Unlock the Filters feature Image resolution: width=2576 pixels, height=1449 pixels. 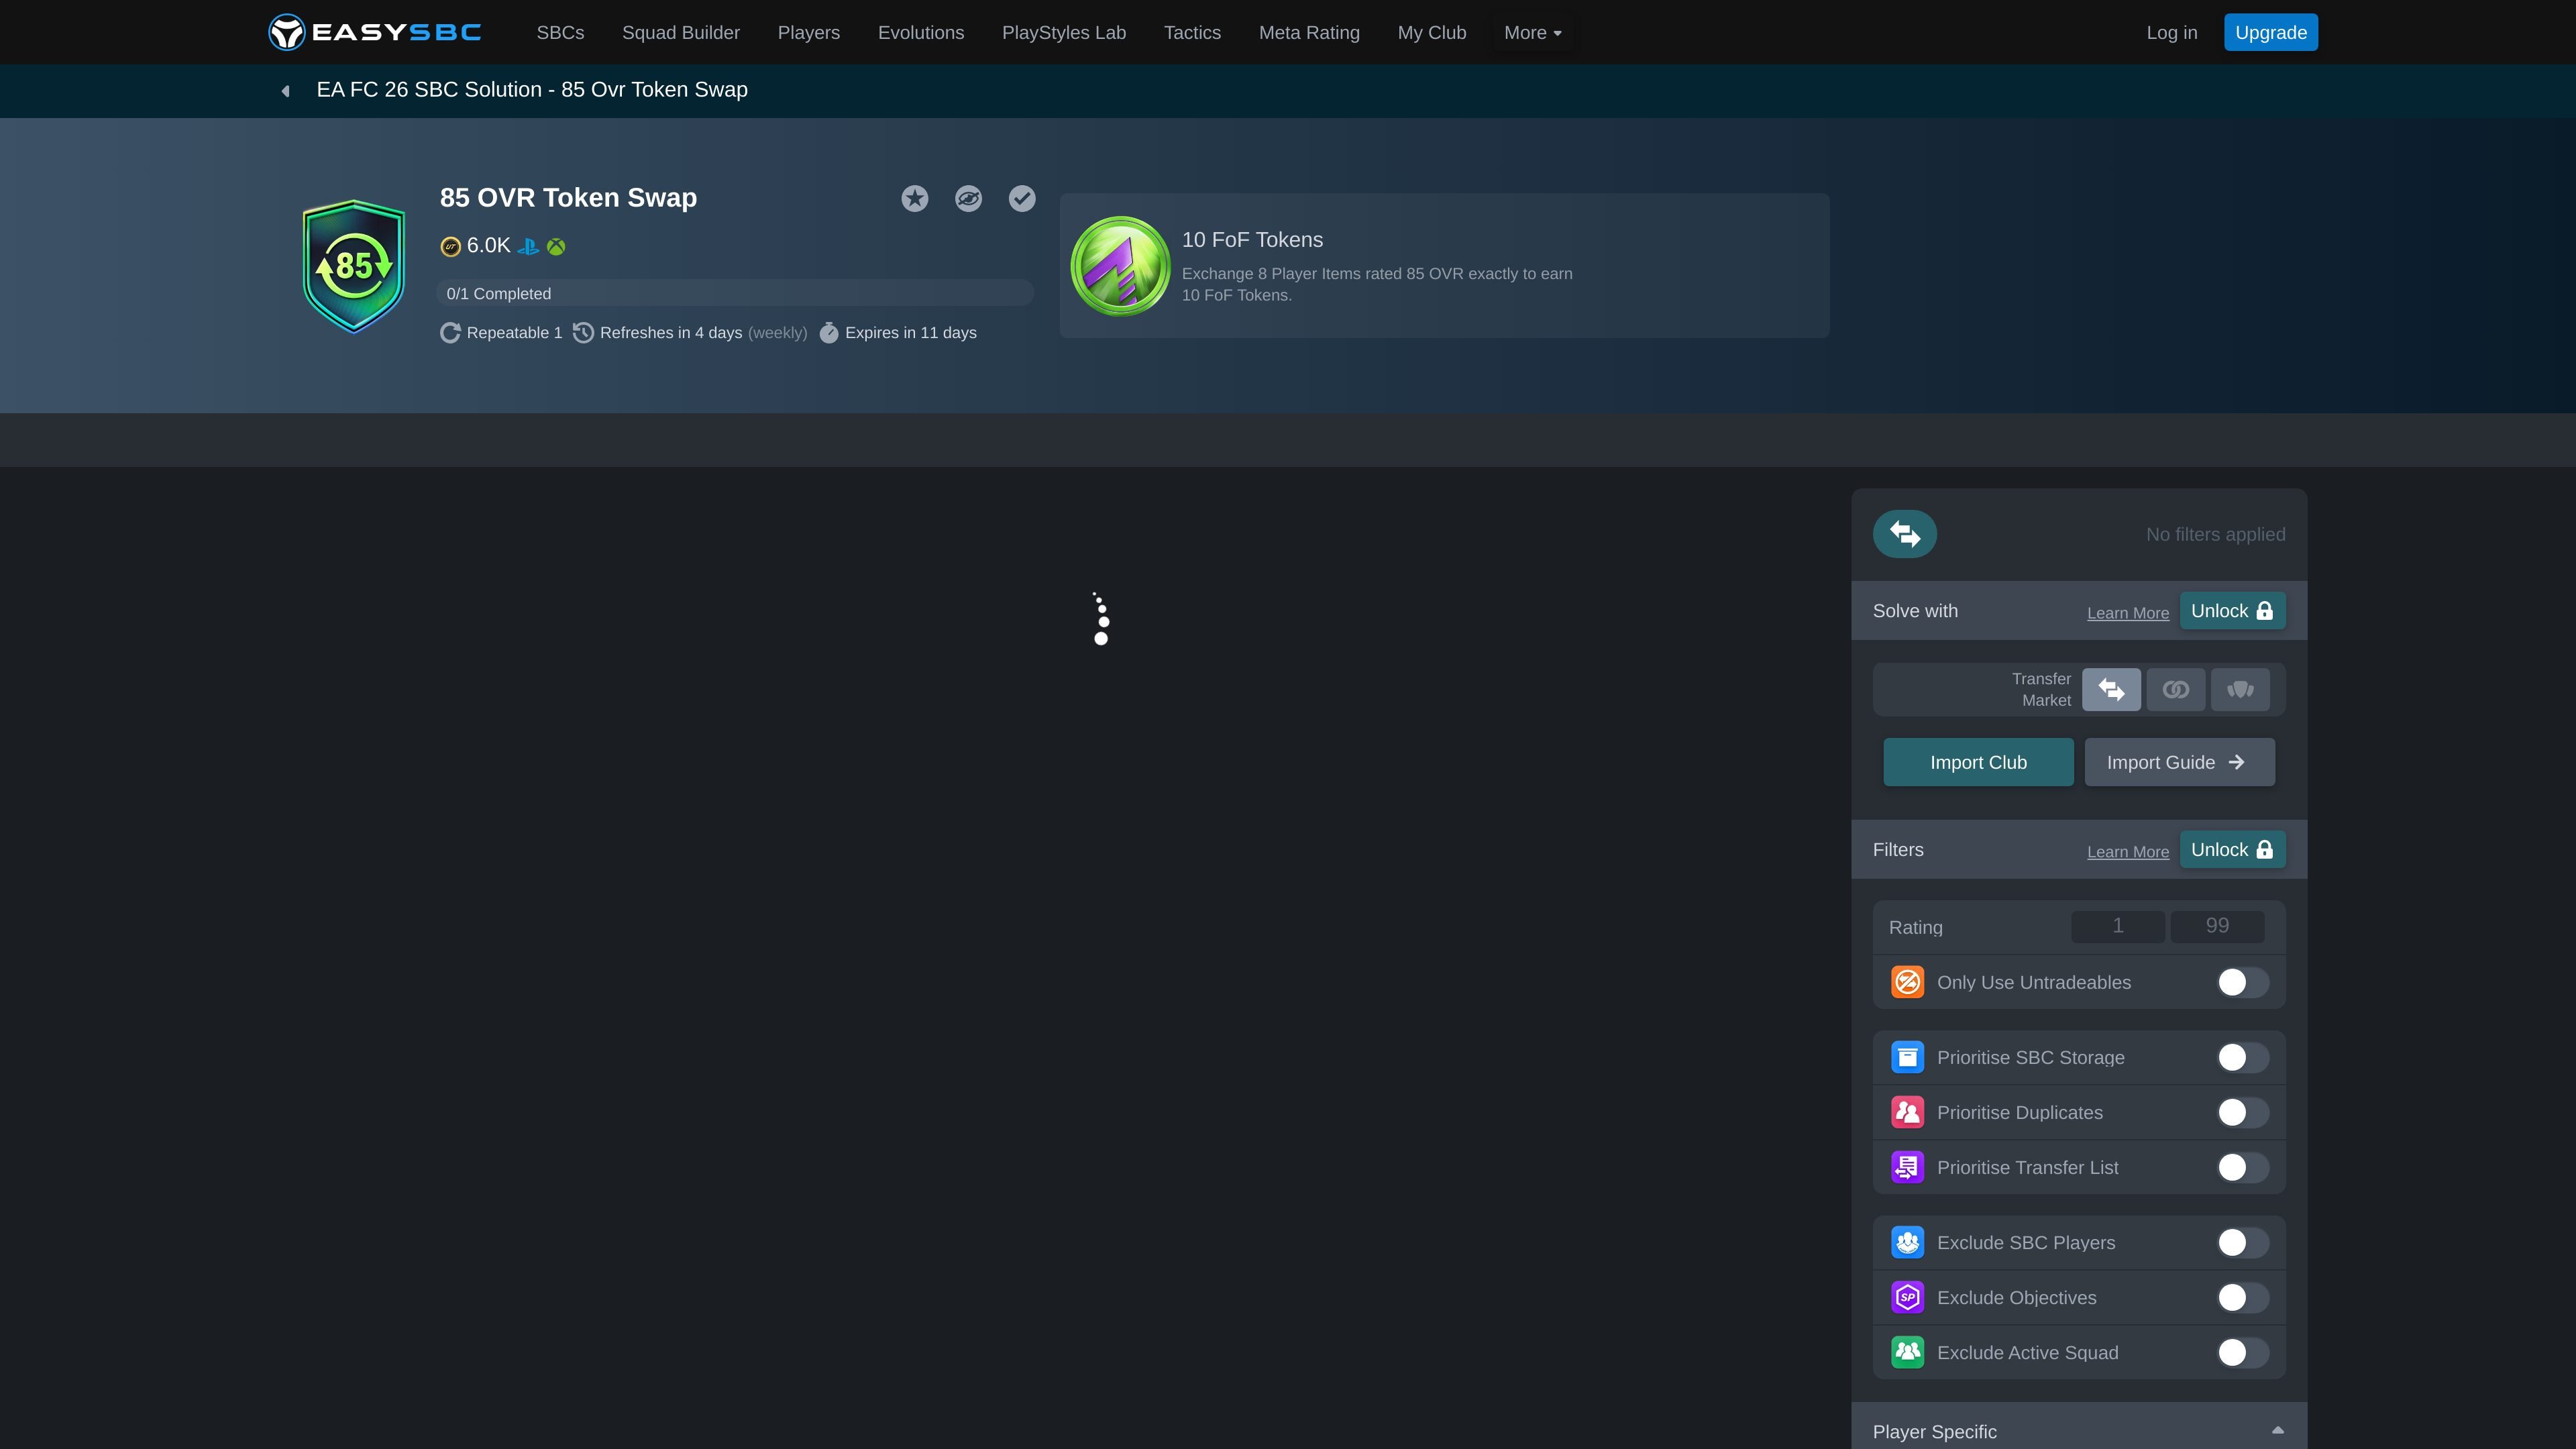point(2232,850)
